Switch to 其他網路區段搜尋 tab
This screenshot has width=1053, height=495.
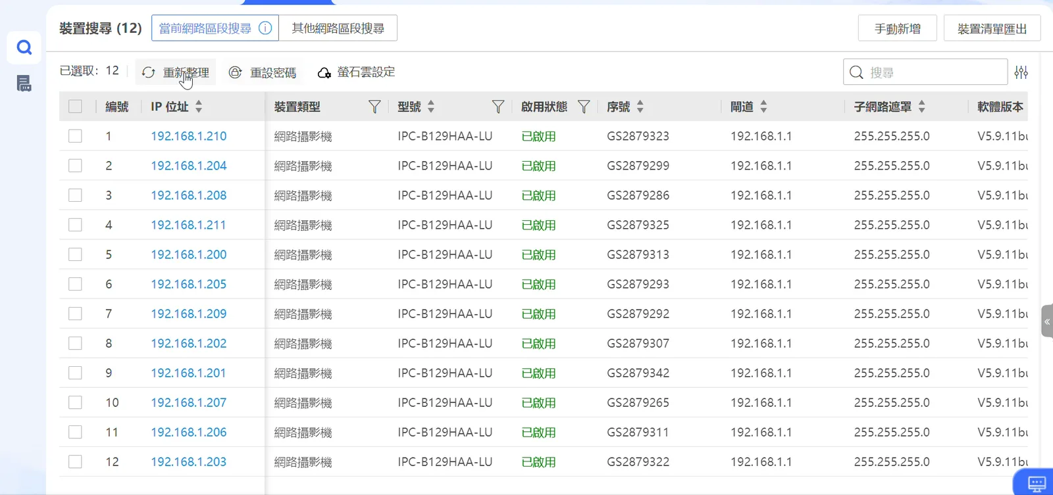338,28
